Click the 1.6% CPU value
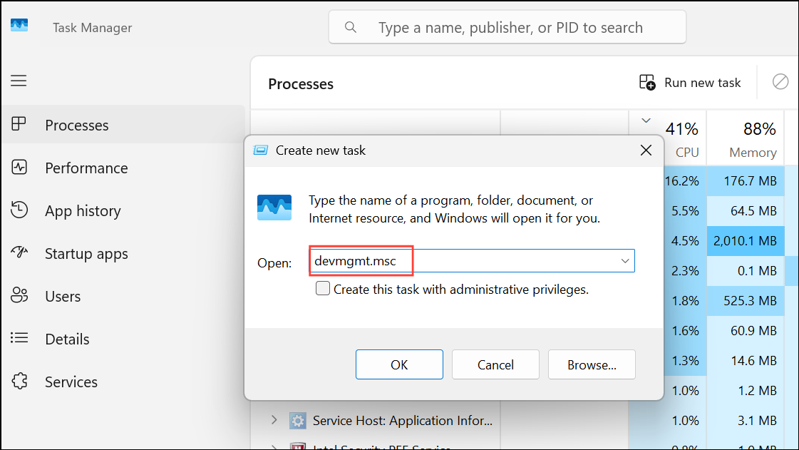The height and width of the screenshot is (450, 799). coord(685,331)
